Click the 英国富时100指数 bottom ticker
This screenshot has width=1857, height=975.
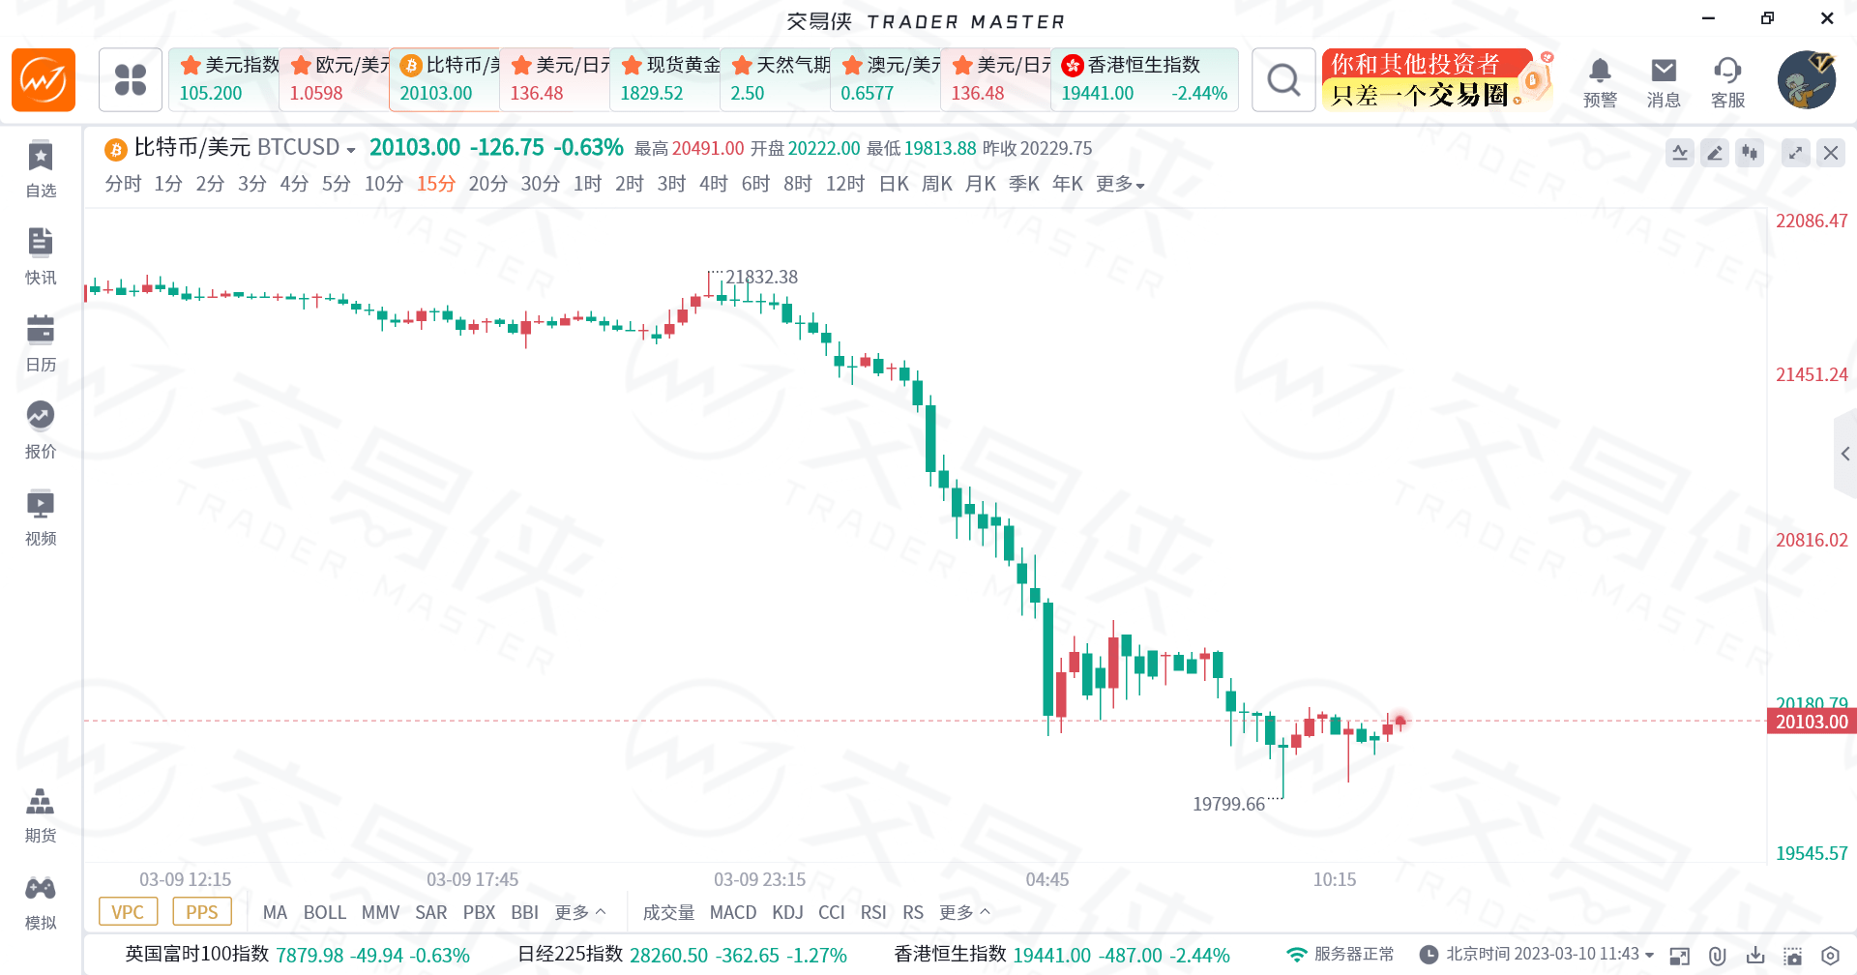pos(298,955)
